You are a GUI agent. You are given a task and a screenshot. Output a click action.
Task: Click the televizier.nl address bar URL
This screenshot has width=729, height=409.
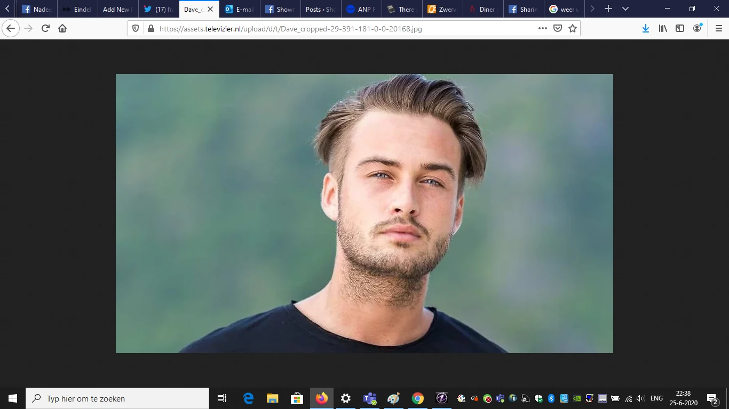tap(320, 29)
